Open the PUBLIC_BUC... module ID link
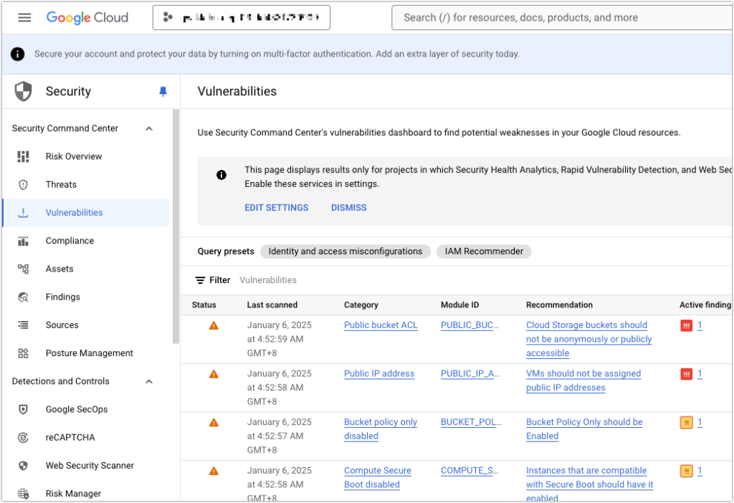This screenshot has width=734, height=503. point(470,325)
